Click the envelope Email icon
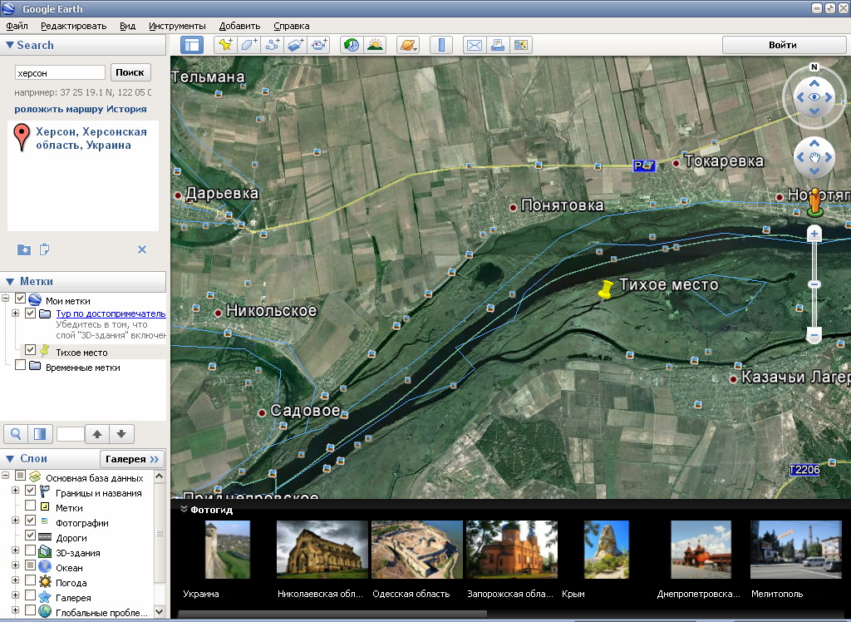The width and height of the screenshot is (851, 622). tap(474, 46)
